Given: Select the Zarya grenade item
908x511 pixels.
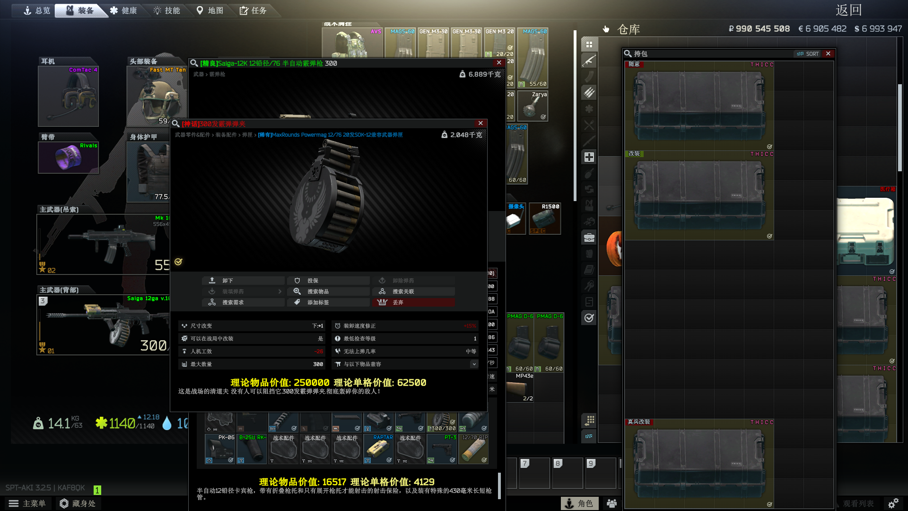Looking at the screenshot, I should pos(533,106).
